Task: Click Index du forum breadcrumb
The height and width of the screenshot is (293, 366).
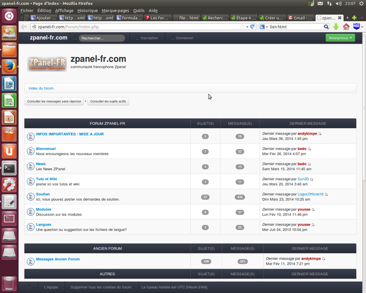Action: point(41,88)
